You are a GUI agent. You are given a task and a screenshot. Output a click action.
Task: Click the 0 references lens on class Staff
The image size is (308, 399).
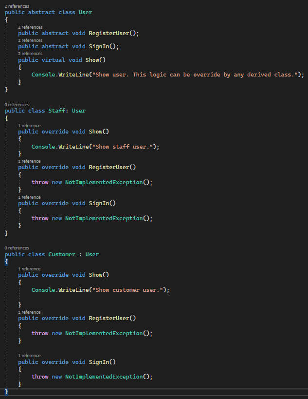pos(17,105)
